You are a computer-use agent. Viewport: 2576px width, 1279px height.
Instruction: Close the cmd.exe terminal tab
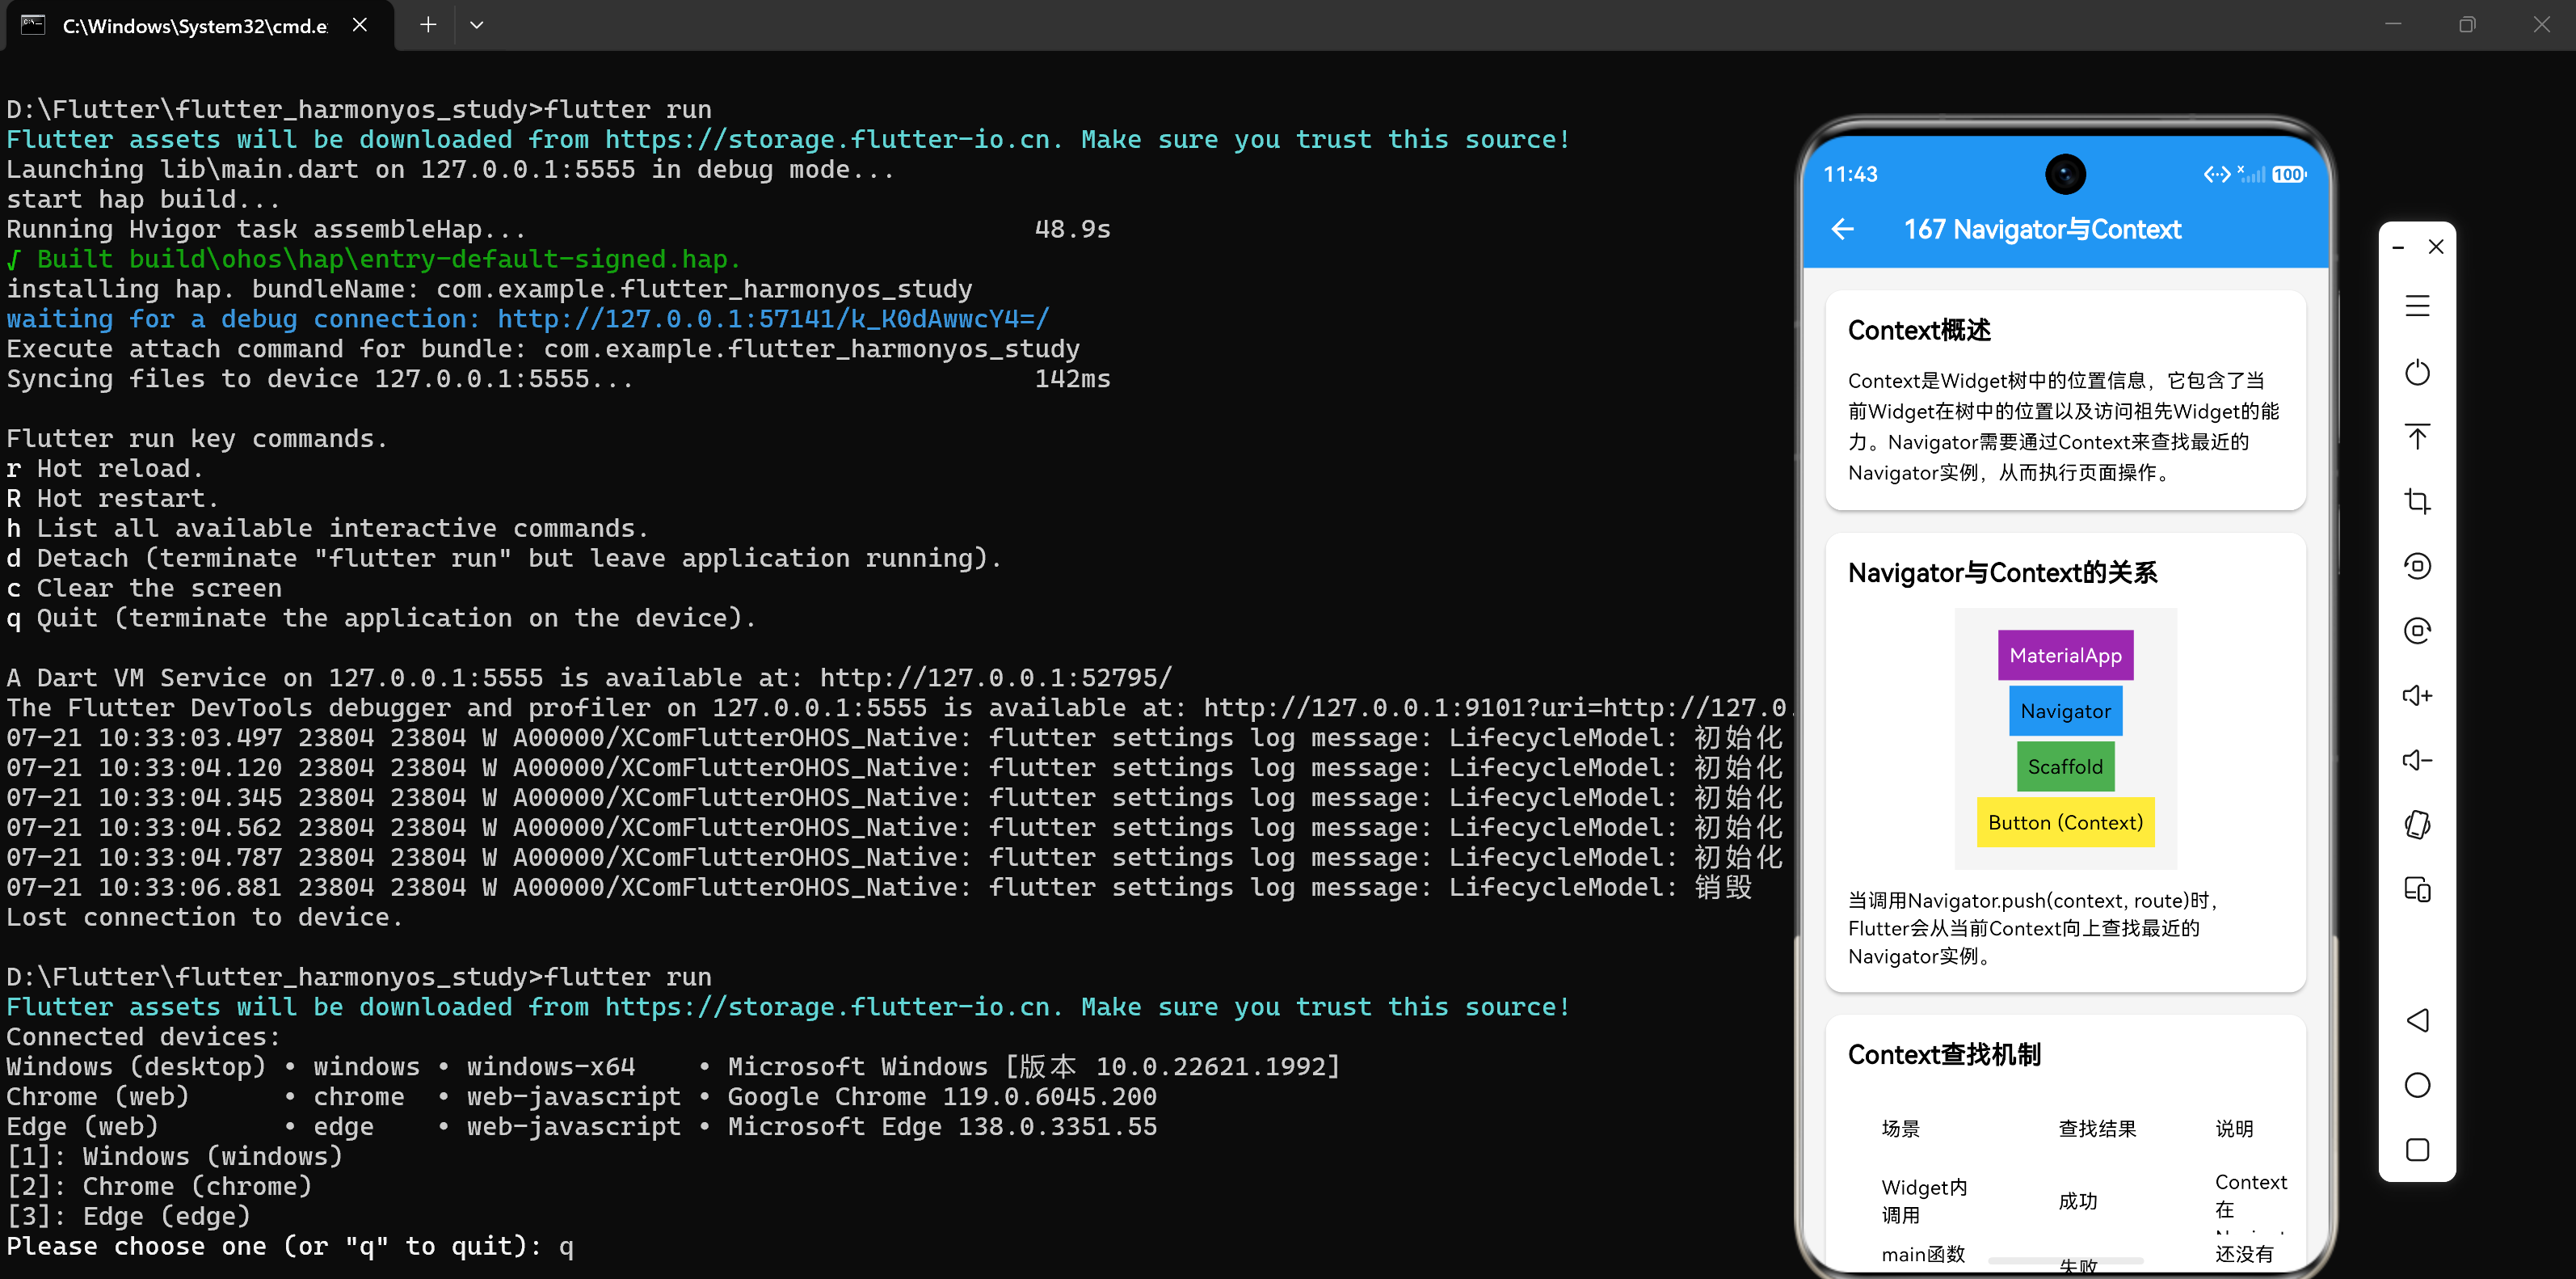(360, 25)
